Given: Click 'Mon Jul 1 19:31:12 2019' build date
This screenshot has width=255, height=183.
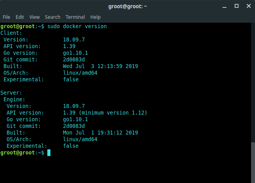Looking at the screenshot, I should (101, 133).
